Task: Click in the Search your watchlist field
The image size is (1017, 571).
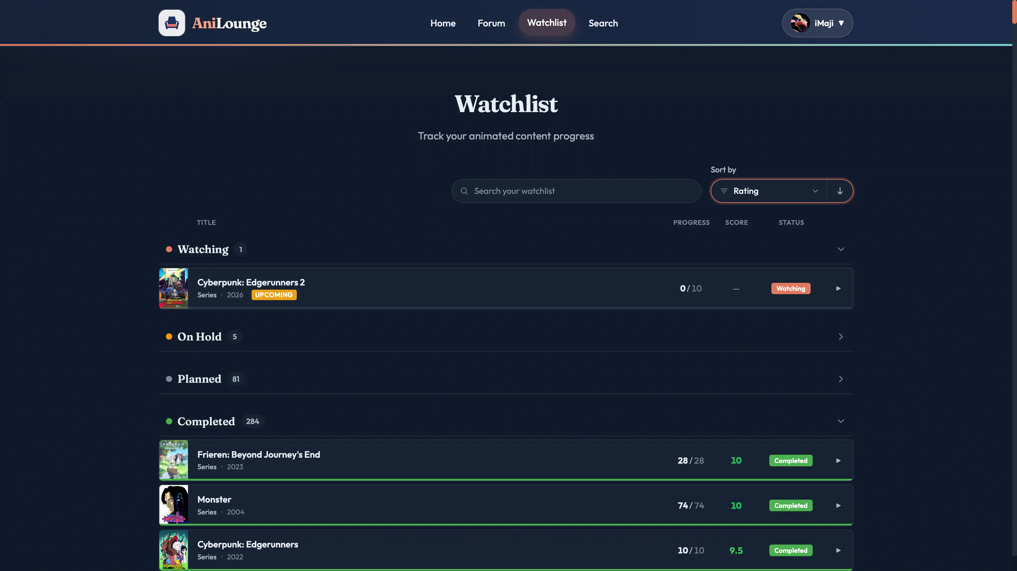Action: click(576, 191)
